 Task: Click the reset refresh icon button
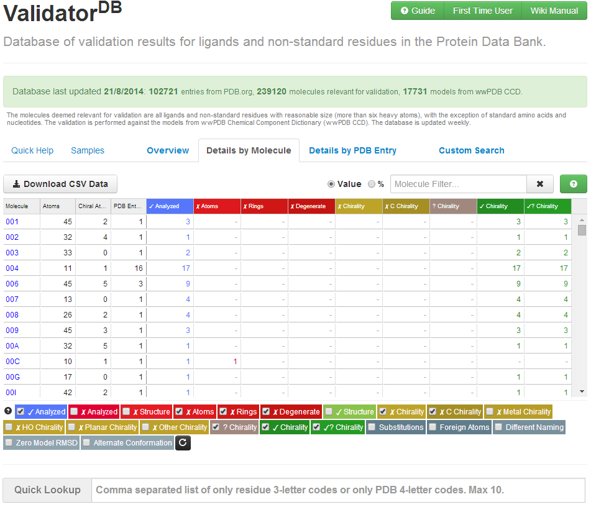pyautogui.click(x=183, y=443)
